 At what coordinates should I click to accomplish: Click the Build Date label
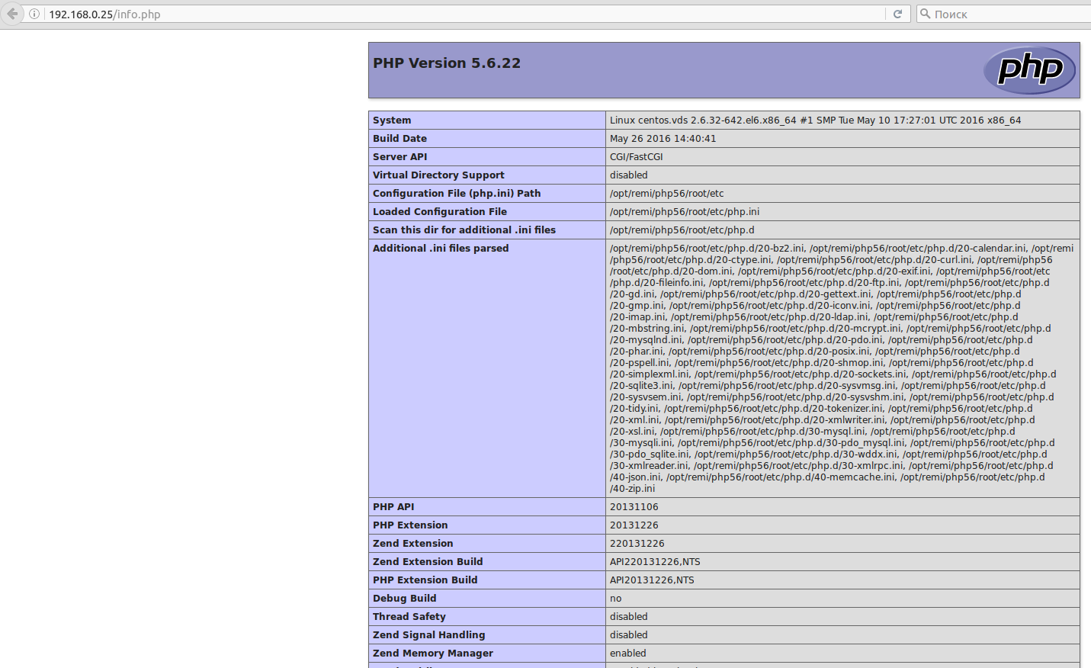pyautogui.click(x=399, y=139)
